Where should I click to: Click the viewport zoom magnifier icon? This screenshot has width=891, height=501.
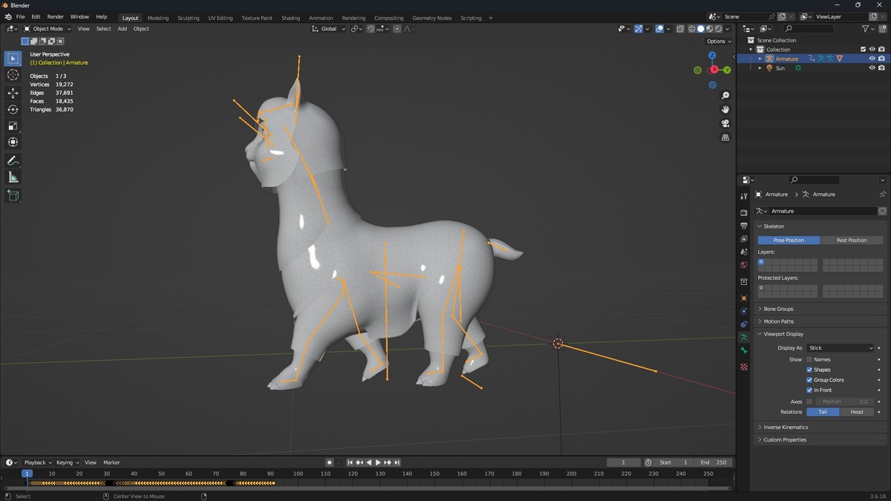click(x=725, y=96)
